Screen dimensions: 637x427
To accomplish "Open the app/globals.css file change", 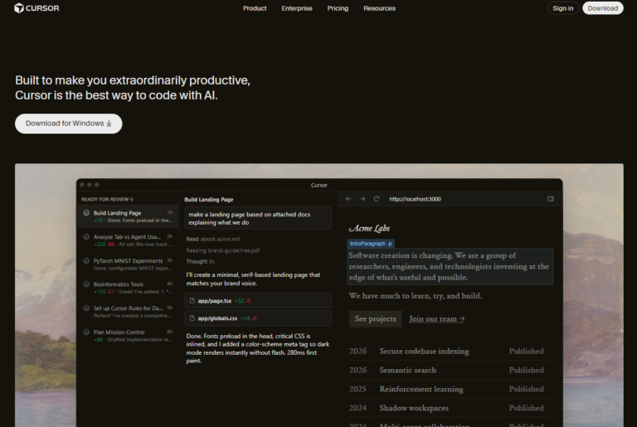I will 258,318.
